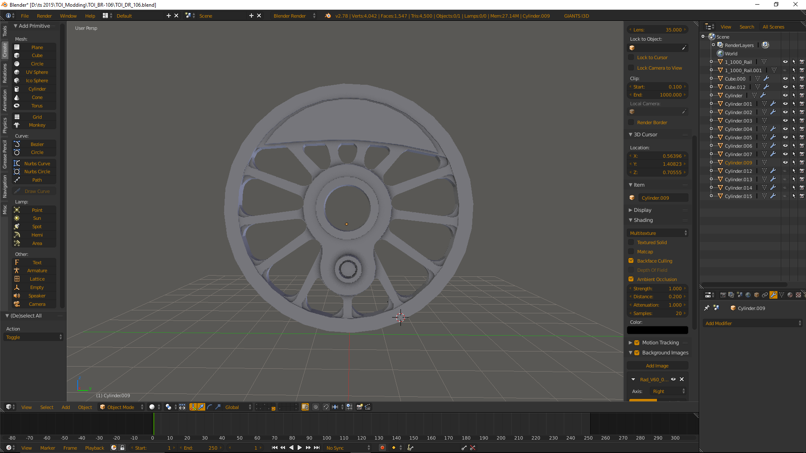The width and height of the screenshot is (806, 453).
Task: Hide the Cylinder.009 object in the outliner
Action: coord(785,163)
